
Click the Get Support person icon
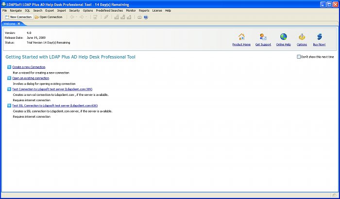click(263, 37)
